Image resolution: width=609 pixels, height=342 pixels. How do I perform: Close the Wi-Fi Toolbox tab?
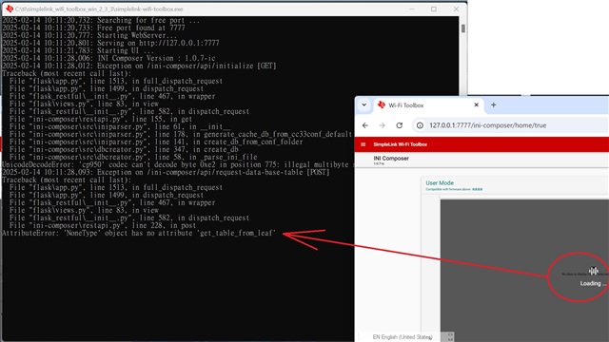click(x=476, y=104)
